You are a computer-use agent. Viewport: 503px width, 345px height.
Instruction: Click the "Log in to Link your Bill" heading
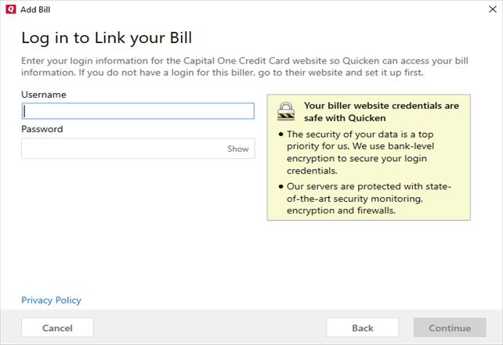tap(107, 38)
